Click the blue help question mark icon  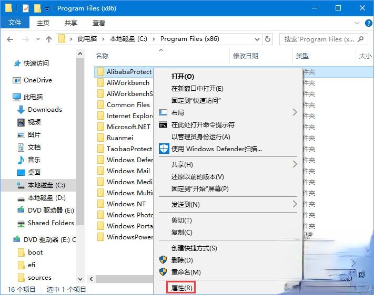click(x=368, y=23)
